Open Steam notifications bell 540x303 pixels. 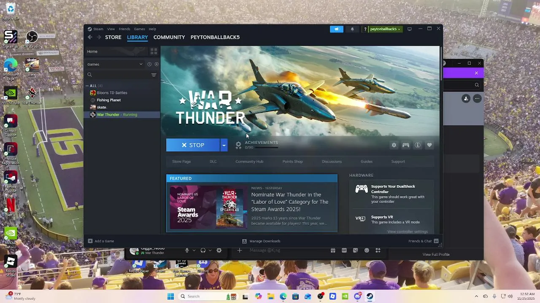coord(352,29)
